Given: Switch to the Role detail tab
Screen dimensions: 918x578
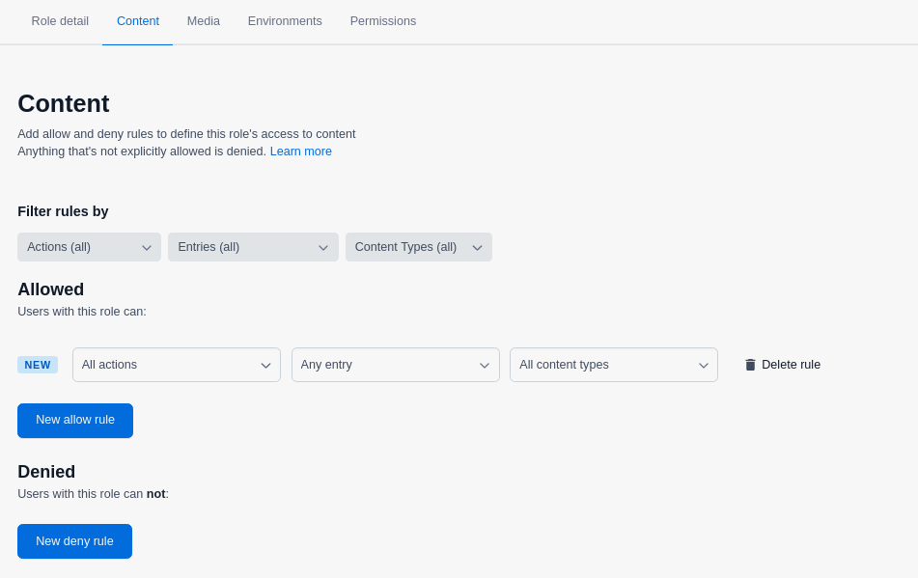Looking at the screenshot, I should (x=60, y=21).
